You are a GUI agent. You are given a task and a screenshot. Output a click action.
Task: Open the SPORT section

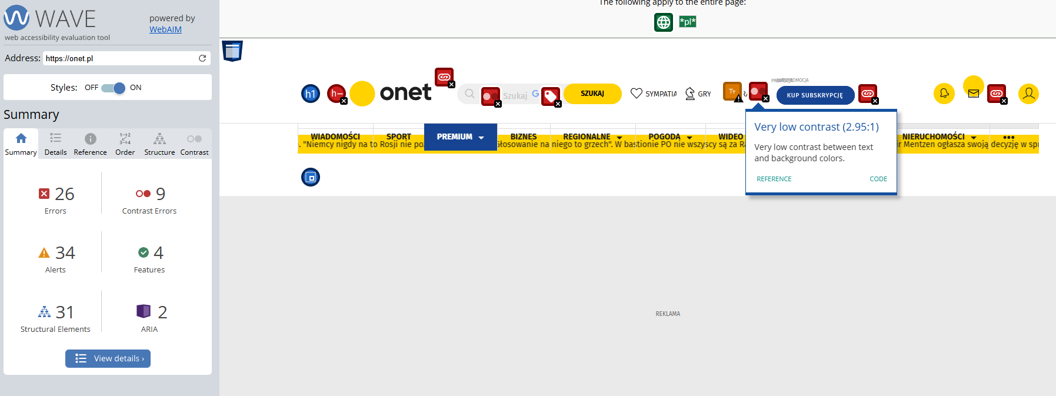(x=399, y=137)
